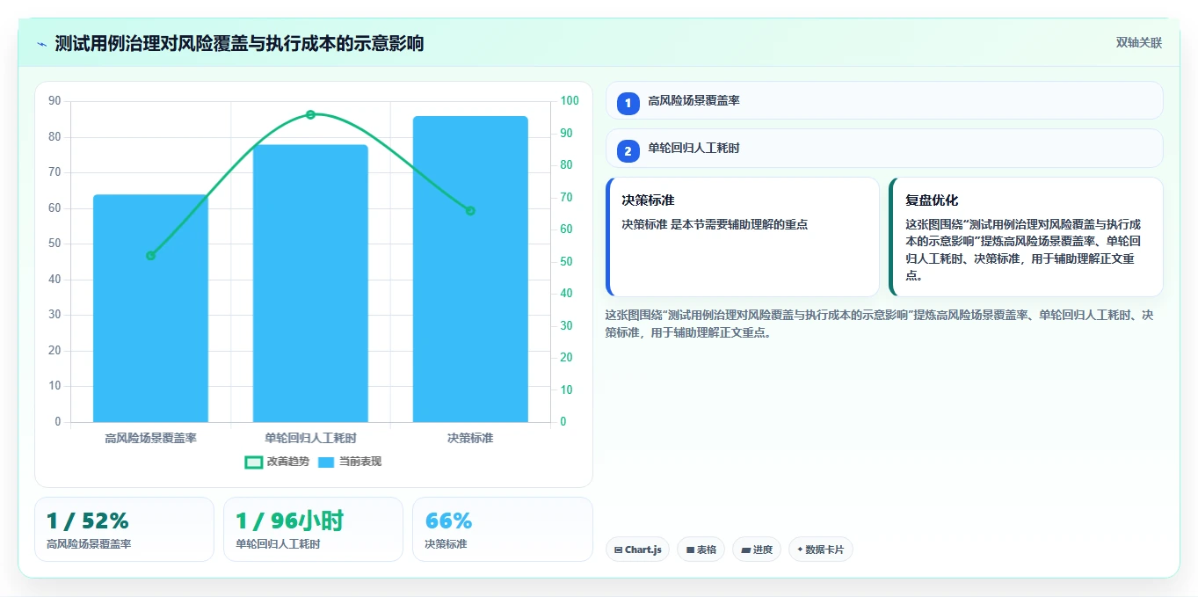The image size is (1198, 597).
Task: Click the 高风险场景覆盖率 blue bar
Action: (150, 308)
